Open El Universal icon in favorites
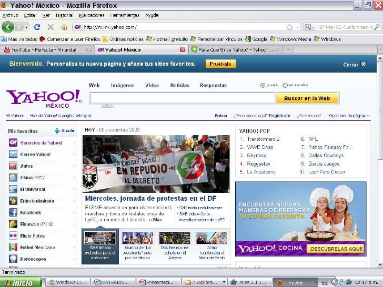Viewport: 383px width, 287px height. (x=13, y=189)
